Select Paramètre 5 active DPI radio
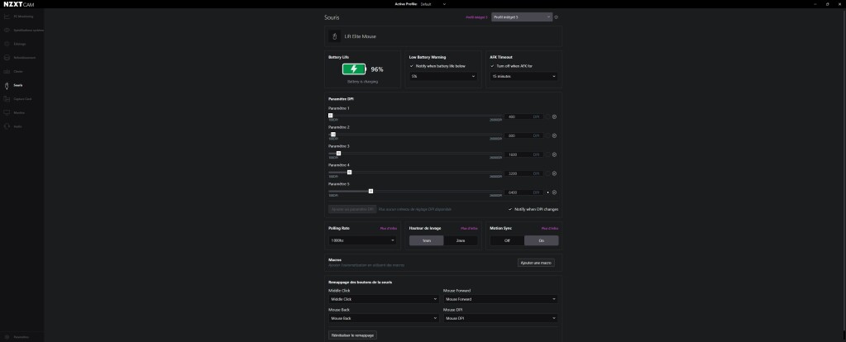846x342 pixels. coord(547,192)
